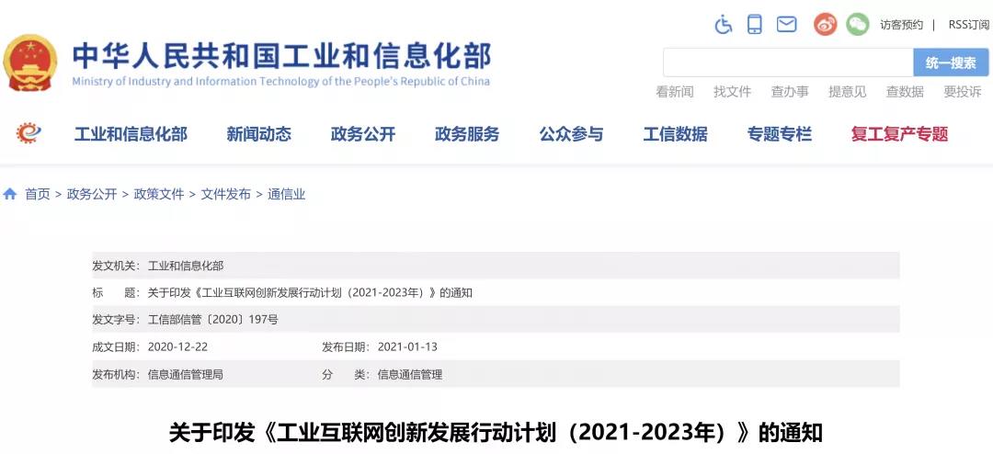Open the RSS订阅 link
The width and height of the screenshot is (993, 454).
click(x=969, y=25)
